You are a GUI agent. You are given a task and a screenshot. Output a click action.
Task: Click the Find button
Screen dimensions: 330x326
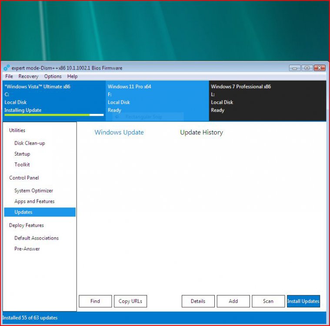click(x=95, y=301)
